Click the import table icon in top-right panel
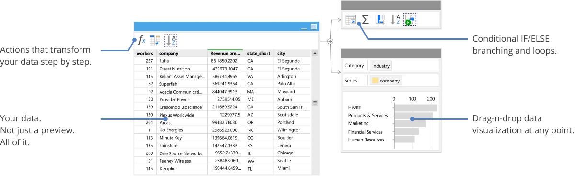575x176 pixels. (x=350, y=20)
